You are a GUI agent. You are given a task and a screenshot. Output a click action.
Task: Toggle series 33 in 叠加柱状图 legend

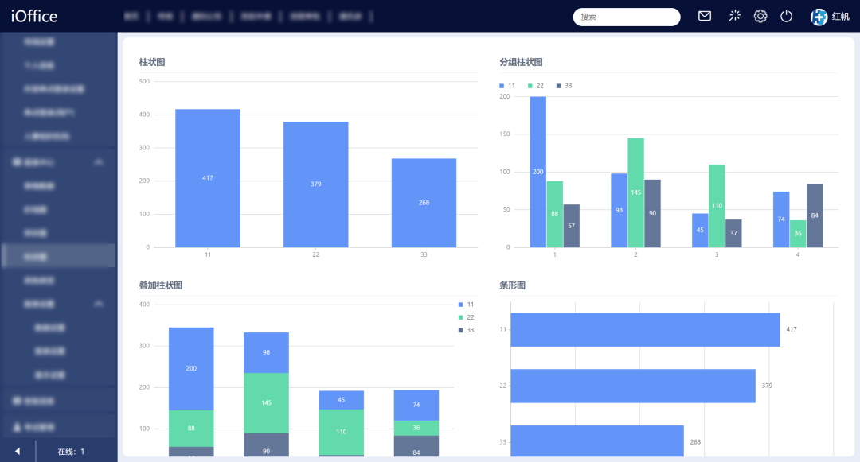coord(466,330)
